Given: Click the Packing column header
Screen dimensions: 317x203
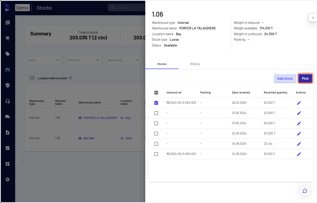Looking at the screenshot, I should [x=205, y=93].
